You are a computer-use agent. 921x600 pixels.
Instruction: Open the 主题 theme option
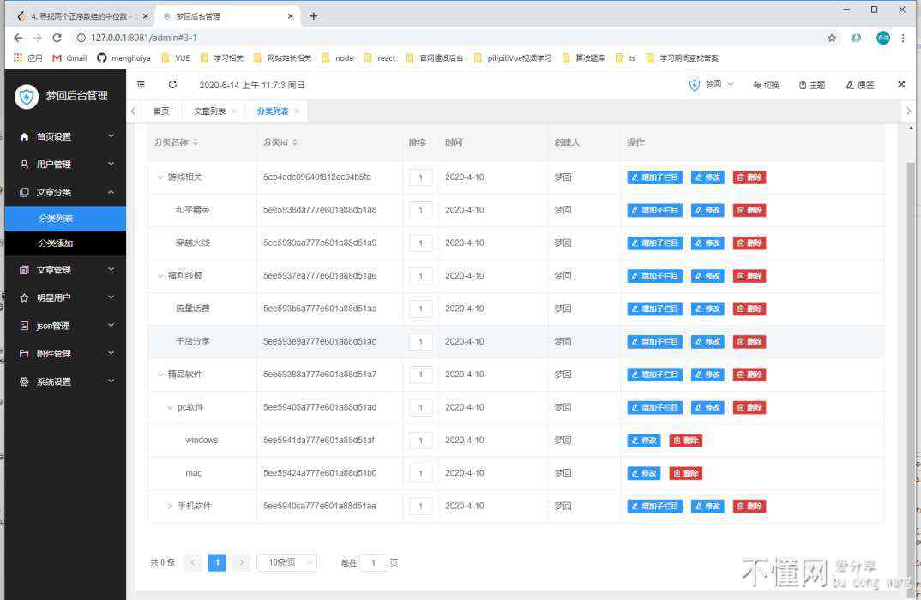coord(812,85)
